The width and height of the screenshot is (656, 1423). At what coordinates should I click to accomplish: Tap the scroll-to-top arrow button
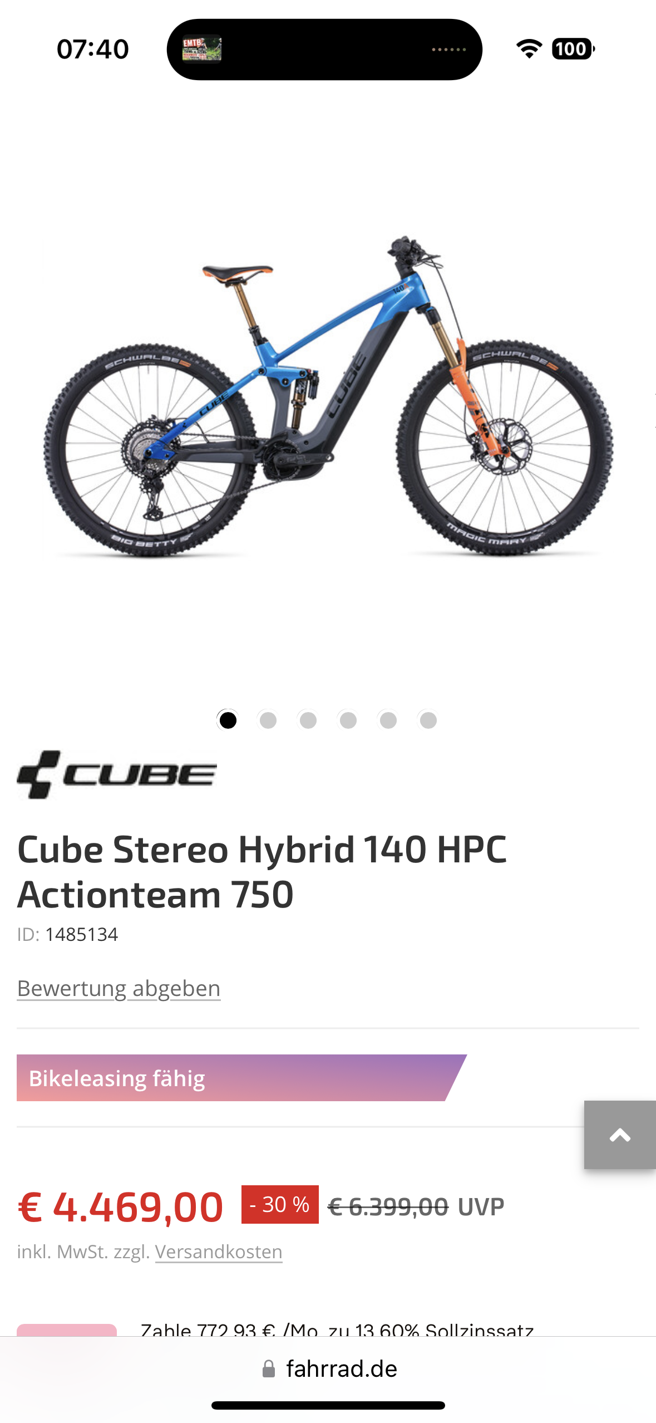pyautogui.click(x=620, y=1135)
